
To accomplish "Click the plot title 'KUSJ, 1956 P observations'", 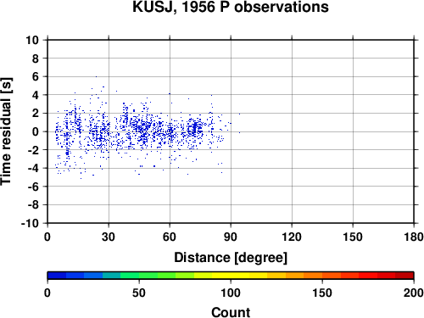I will (x=231, y=7).
